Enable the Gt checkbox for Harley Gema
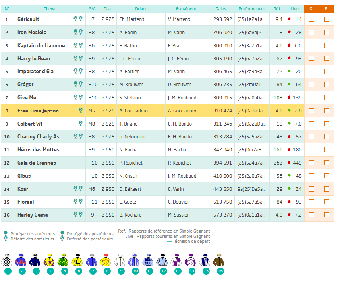The width and height of the screenshot is (340, 287). [311, 215]
